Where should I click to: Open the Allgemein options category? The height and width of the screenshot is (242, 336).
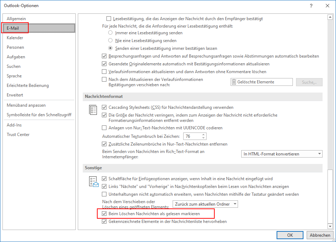click(39, 19)
